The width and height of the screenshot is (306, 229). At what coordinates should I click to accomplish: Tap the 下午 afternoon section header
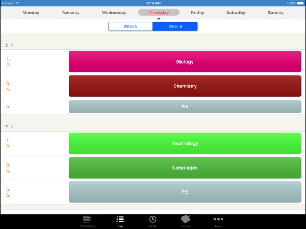coord(10,127)
